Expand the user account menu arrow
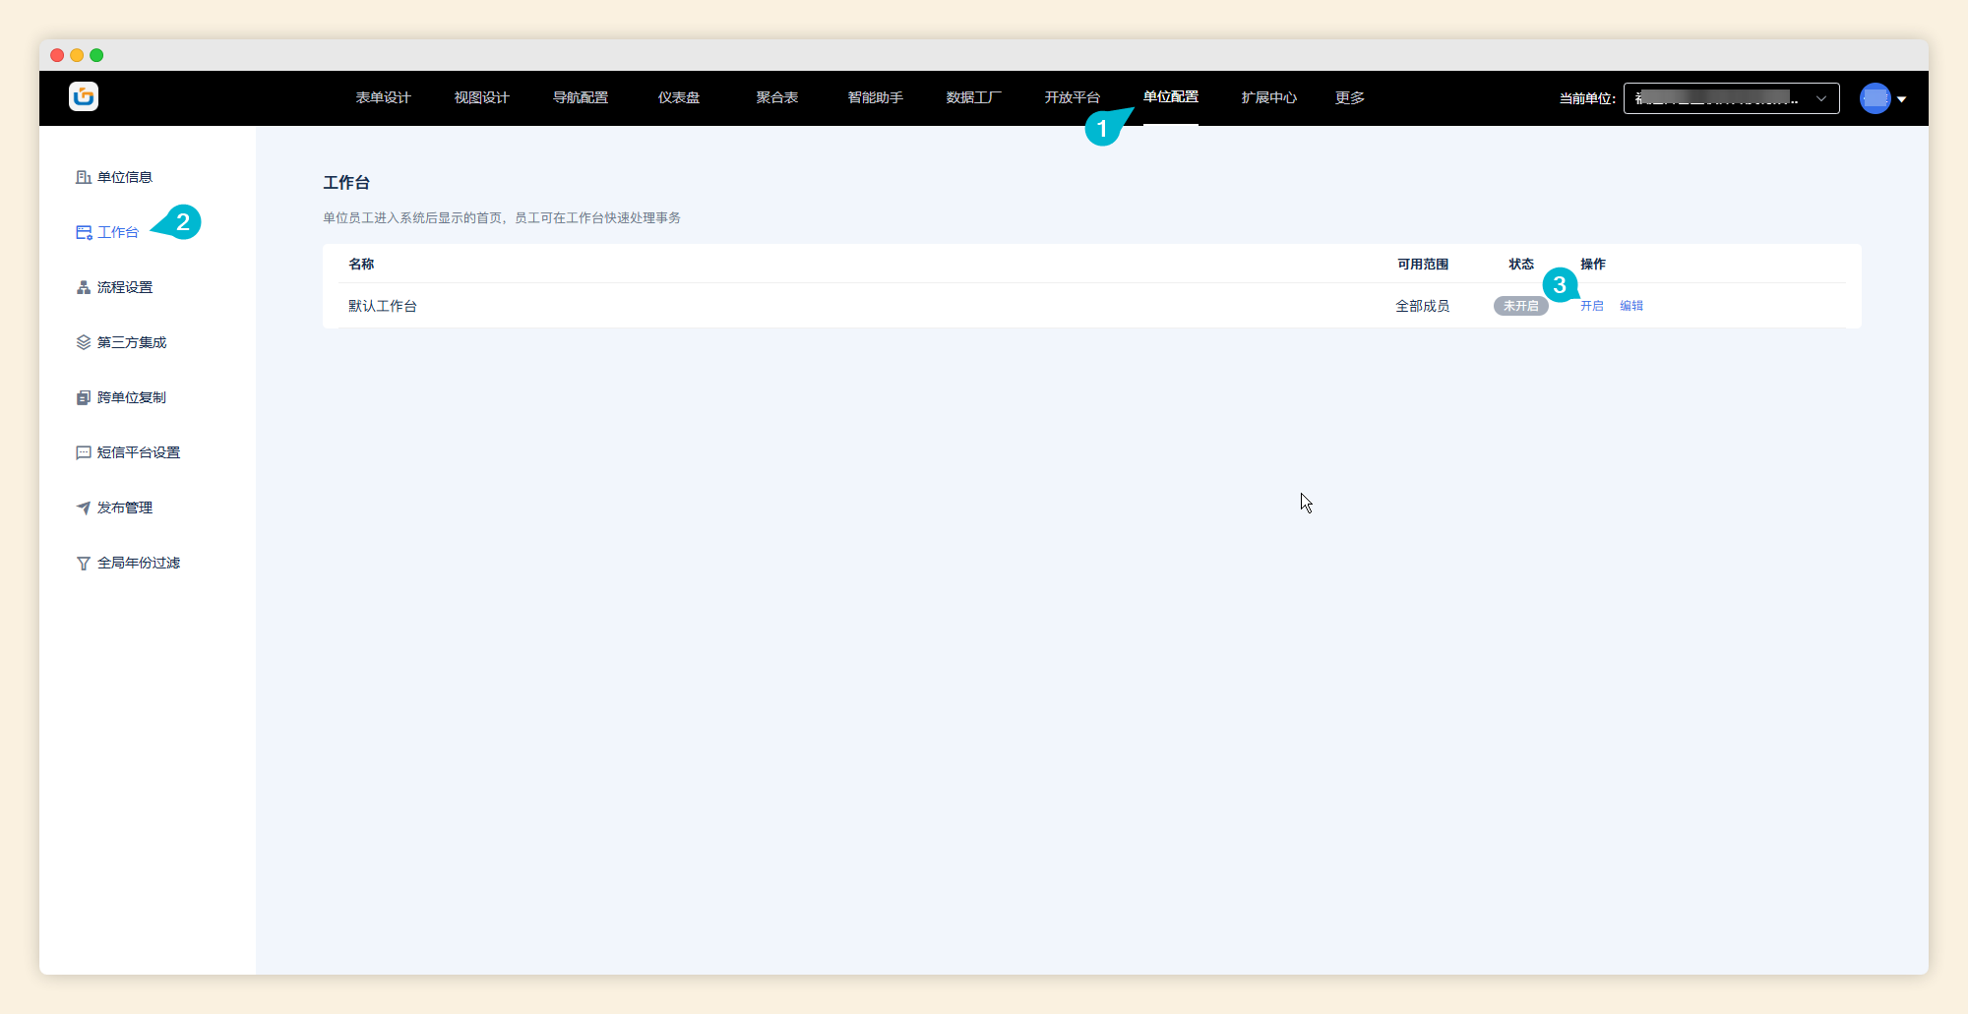The height and width of the screenshot is (1014, 1968). [1902, 99]
